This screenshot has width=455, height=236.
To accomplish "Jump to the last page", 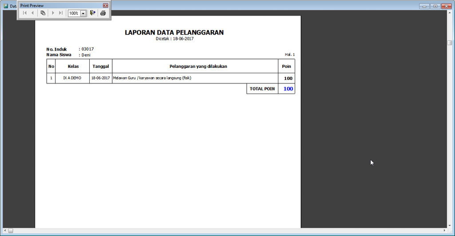I will tap(61, 13).
